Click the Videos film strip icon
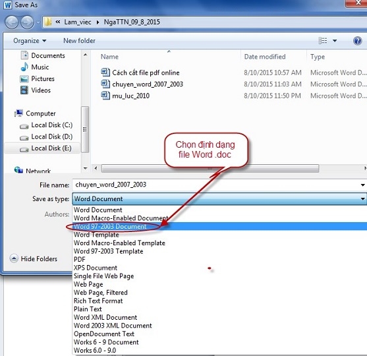Viewport: 367px width, 356px height. point(24,90)
